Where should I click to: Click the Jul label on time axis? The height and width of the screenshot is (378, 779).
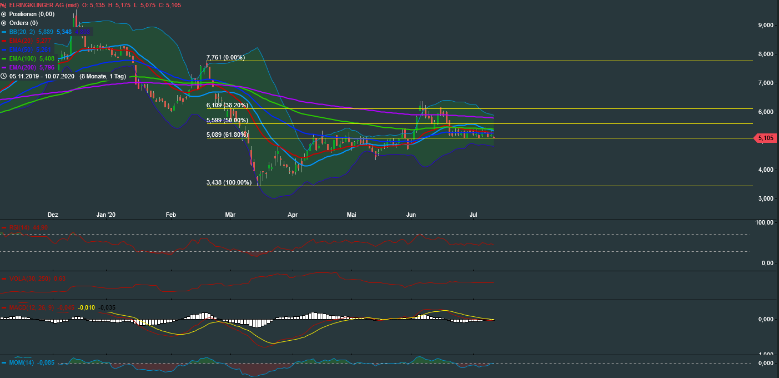pyautogui.click(x=474, y=214)
